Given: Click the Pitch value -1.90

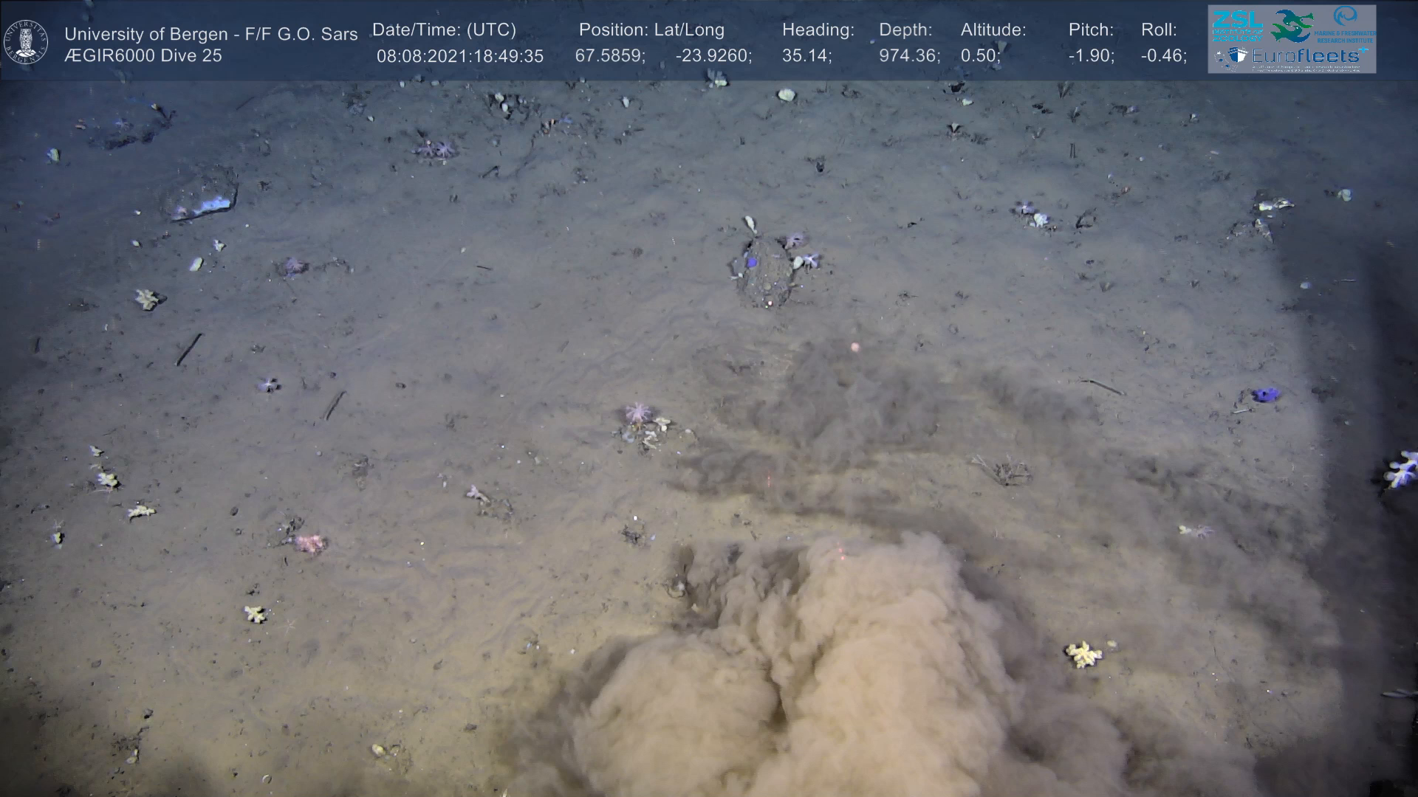Looking at the screenshot, I should [x=1092, y=56].
